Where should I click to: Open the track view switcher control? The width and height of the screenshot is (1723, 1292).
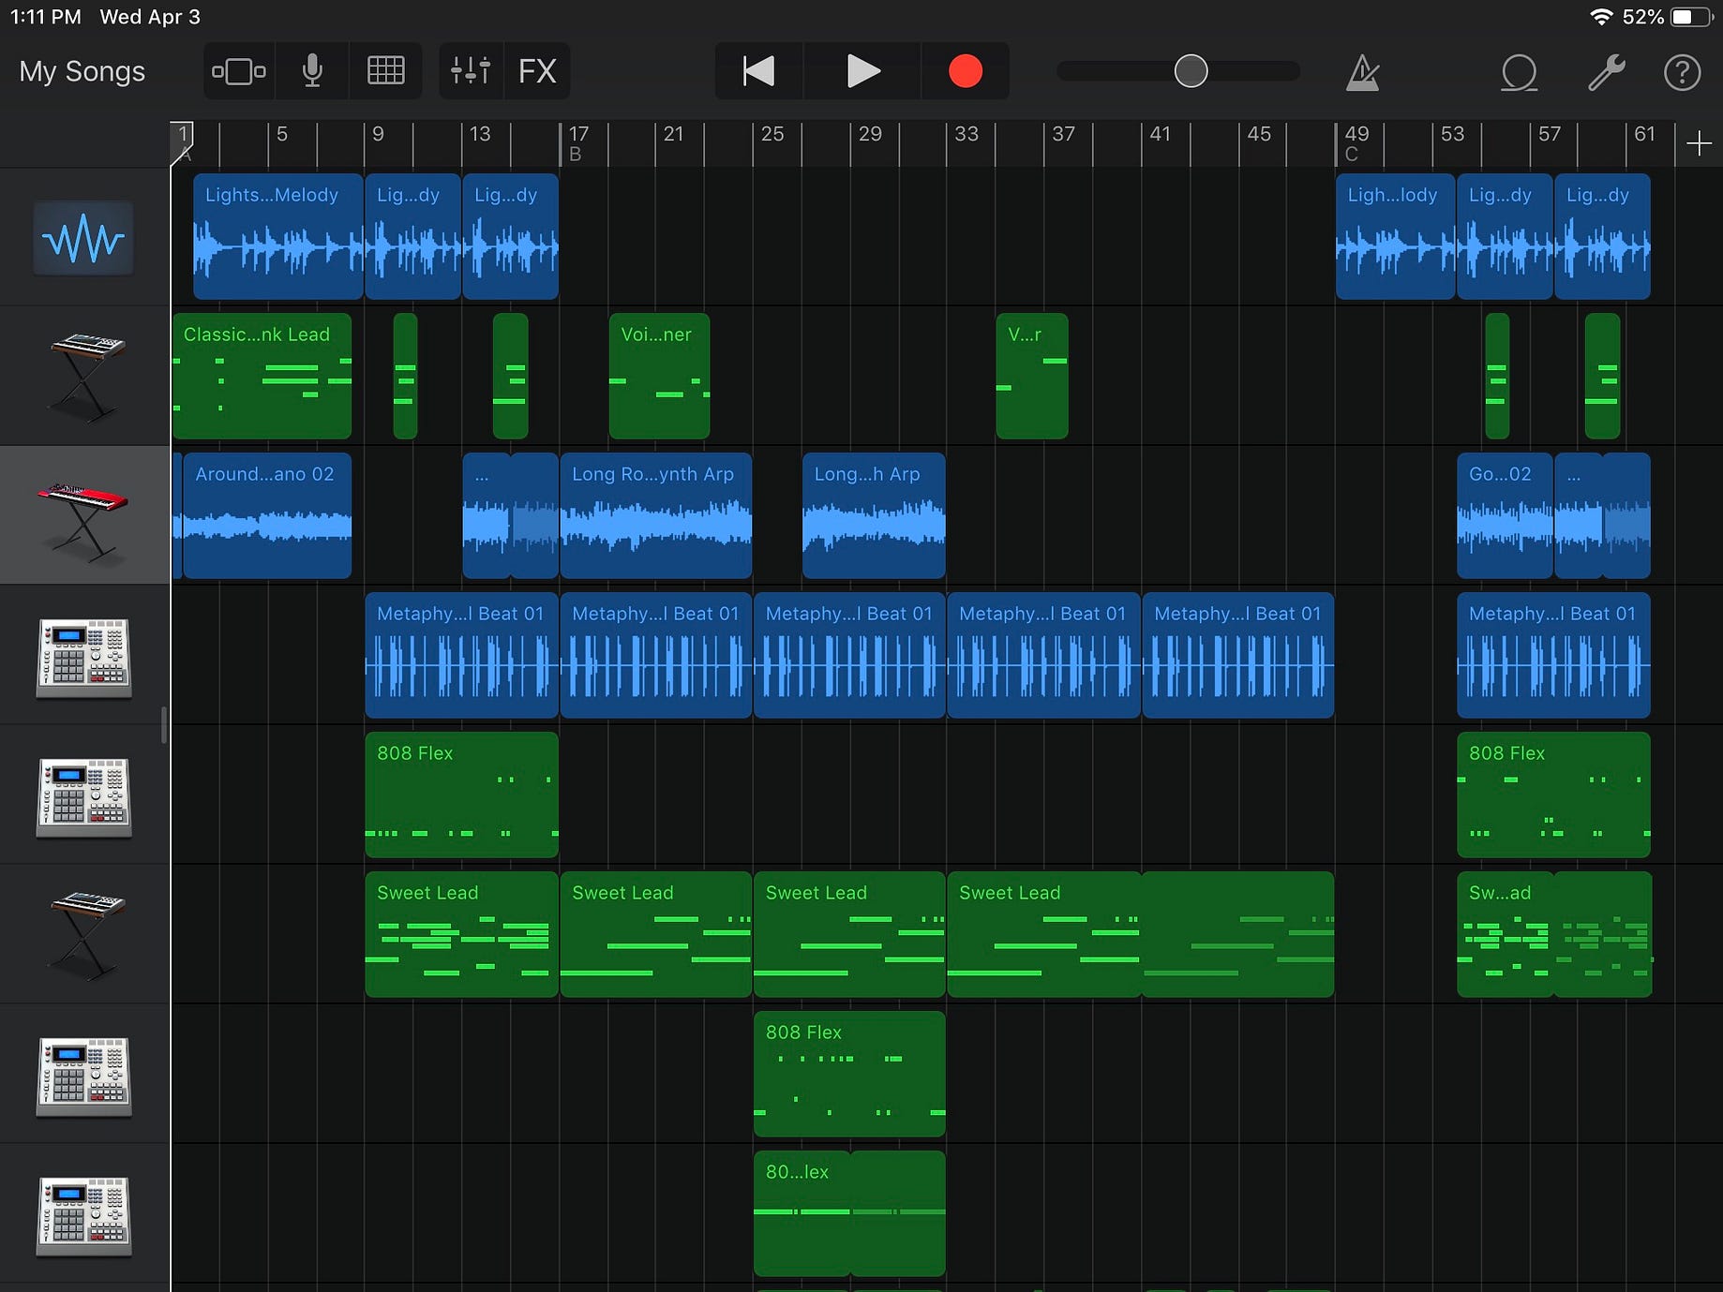pos(238,70)
